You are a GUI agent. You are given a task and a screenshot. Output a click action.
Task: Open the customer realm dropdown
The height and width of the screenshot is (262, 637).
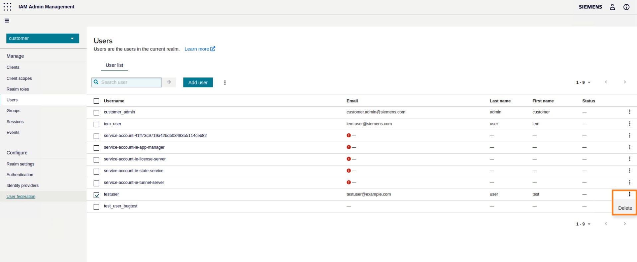(x=43, y=38)
